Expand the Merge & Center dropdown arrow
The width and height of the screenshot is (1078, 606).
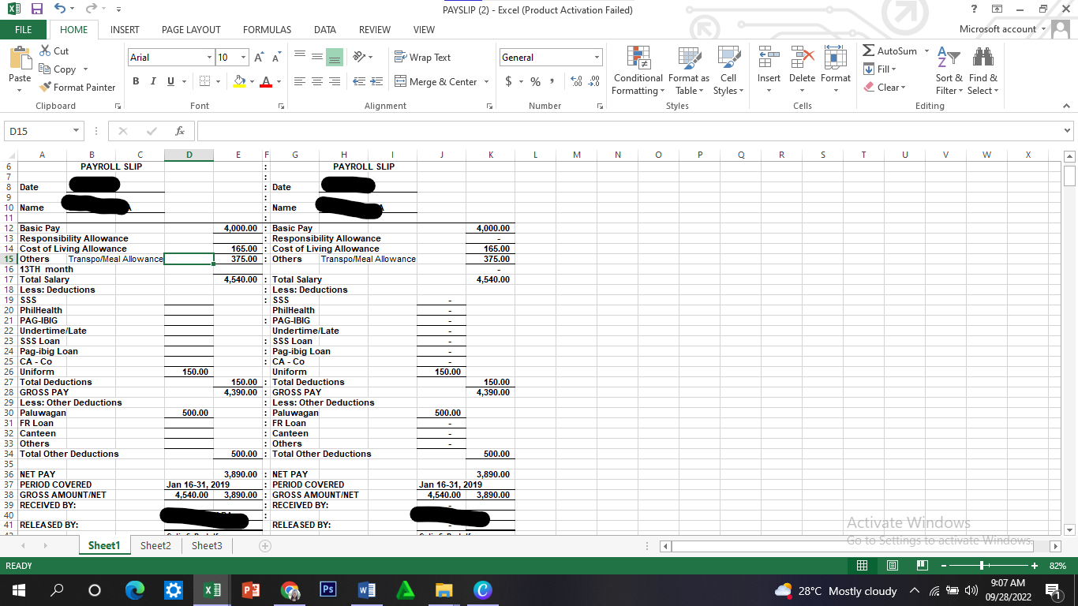(486, 82)
